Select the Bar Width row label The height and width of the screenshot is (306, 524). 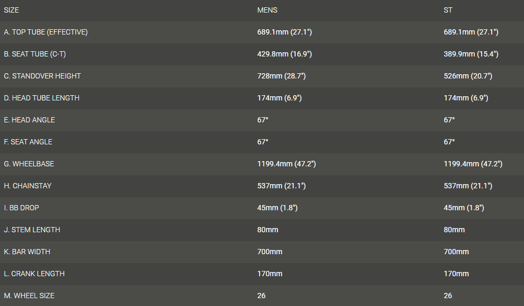click(27, 252)
